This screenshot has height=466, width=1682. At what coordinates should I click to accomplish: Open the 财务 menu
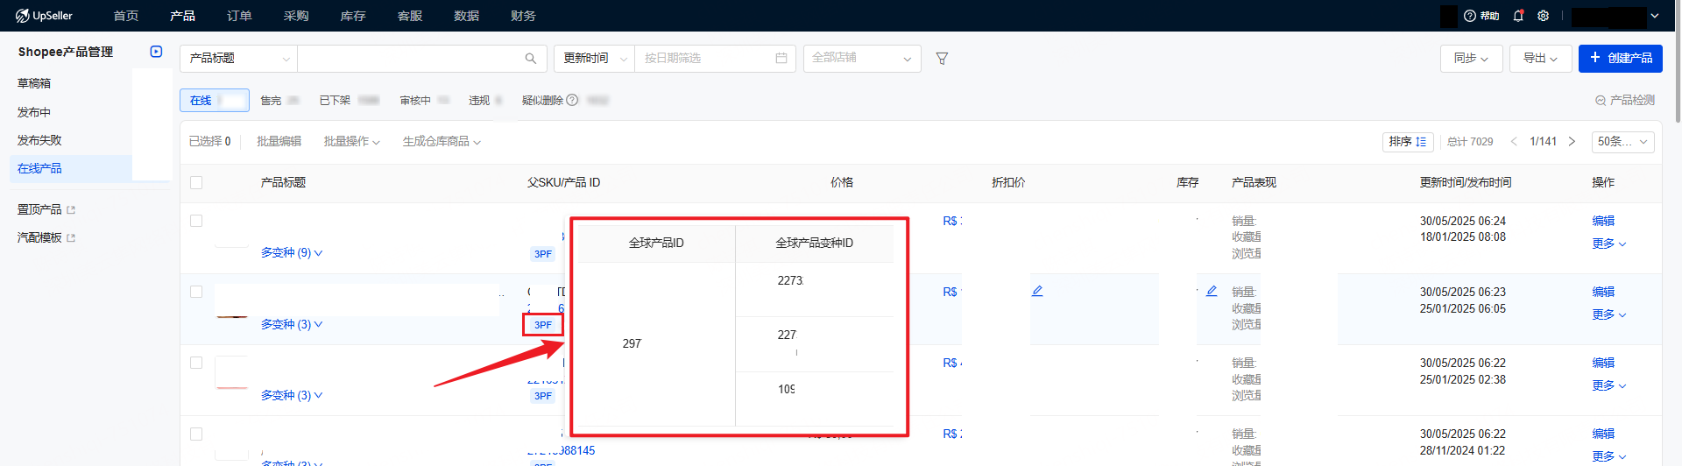click(x=523, y=16)
